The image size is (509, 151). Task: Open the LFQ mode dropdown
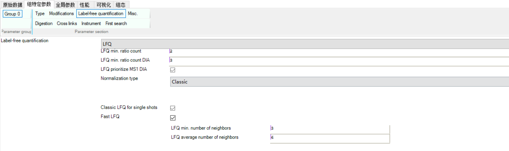tap(305, 44)
